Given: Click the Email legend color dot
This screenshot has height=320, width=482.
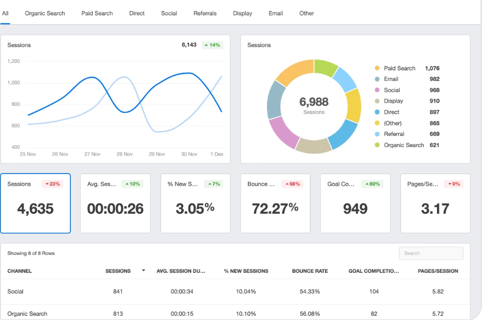Looking at the screenshot, I should 376,79.
